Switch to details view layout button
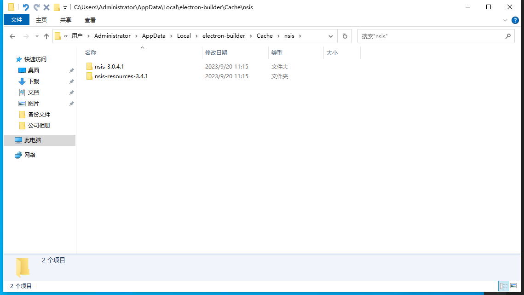Screen dimensions: 524x295 coord(504,286)
